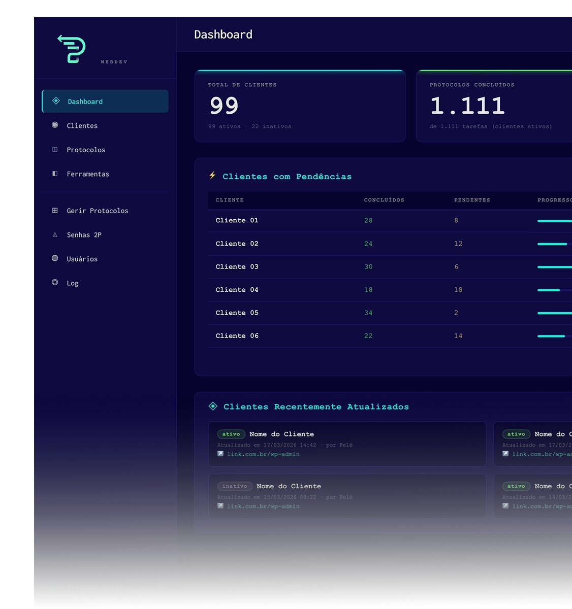This screenshot has width=572, height=609.
Task: Click Floriano Silva's avatar at bottom left
Action: (51, 590)
